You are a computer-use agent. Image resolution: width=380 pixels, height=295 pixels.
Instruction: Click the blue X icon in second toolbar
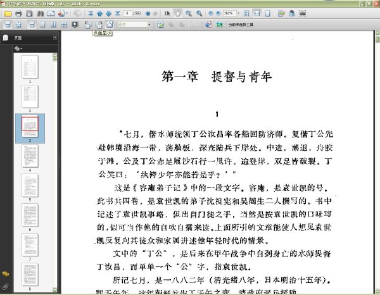(18, 25)
